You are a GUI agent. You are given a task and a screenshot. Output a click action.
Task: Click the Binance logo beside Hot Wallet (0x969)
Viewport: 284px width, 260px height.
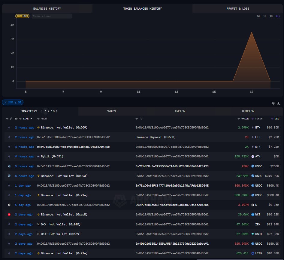pyautogui.click(x=38, y=128)
